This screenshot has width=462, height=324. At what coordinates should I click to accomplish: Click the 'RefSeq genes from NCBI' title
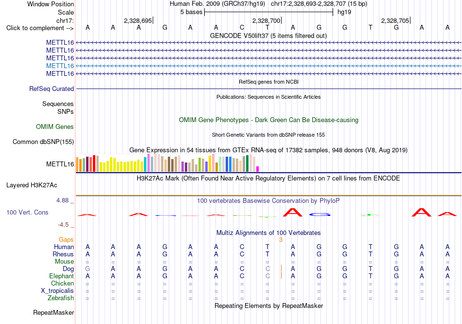[269, 82]
